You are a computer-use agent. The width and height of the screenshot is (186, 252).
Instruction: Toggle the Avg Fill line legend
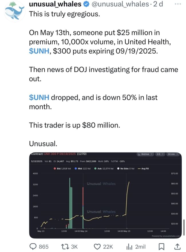(143, 168)
